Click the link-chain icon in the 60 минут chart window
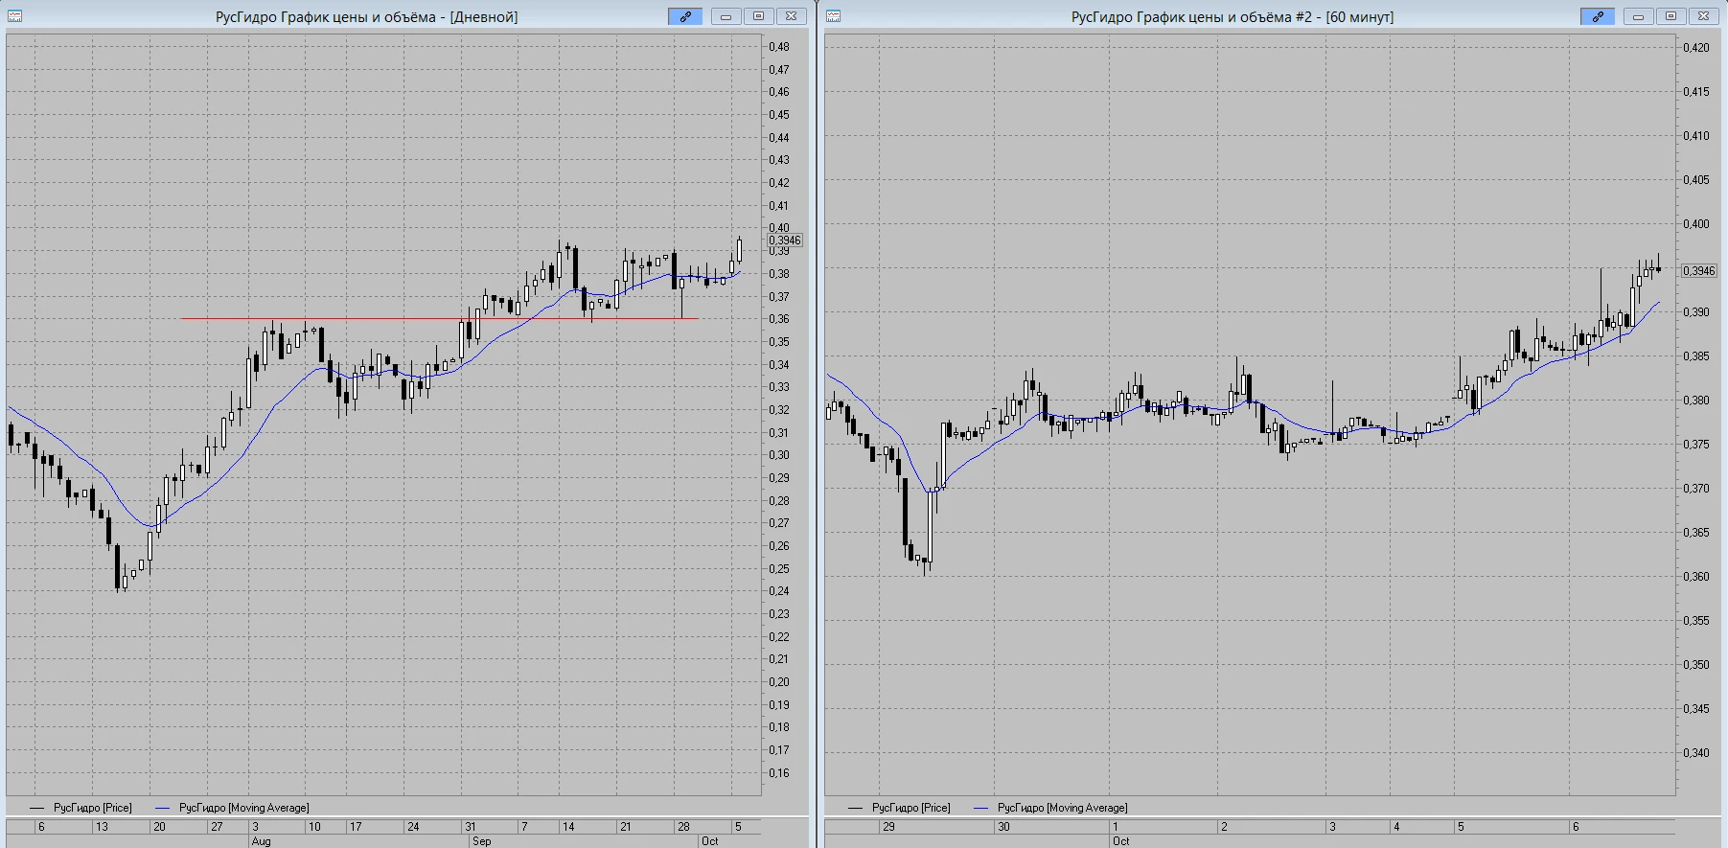This screenshot has height=848, width=1728. click(1598, 16)
